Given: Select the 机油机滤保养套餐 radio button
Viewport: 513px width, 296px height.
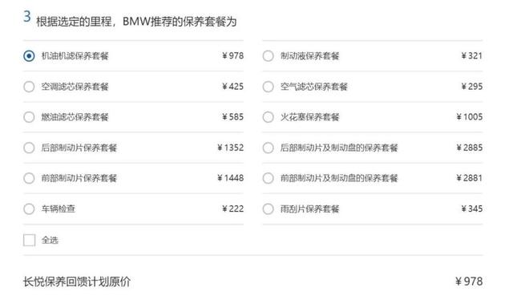Looking at the screenshot, I should (x=29, y=56).
